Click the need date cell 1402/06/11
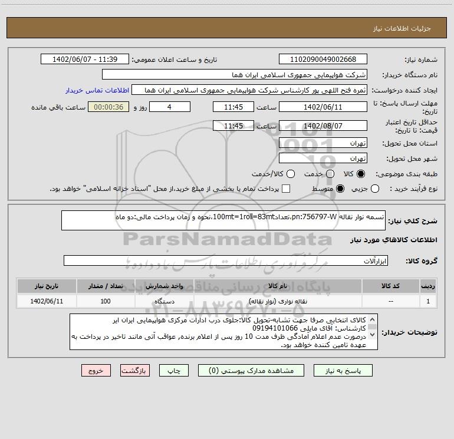 pos(47,301)
